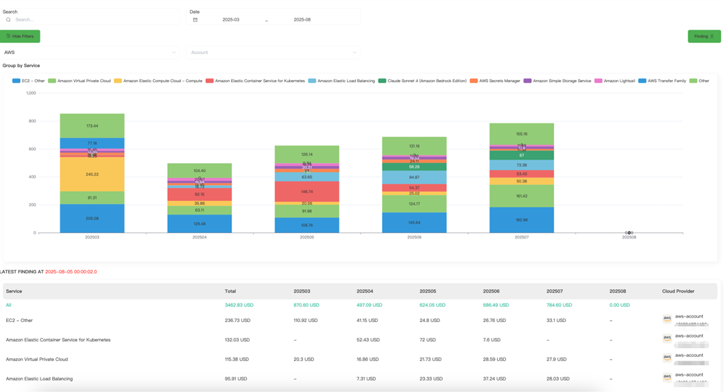Click AWS logo in Virtual Private Cloud row

point(666,358)
